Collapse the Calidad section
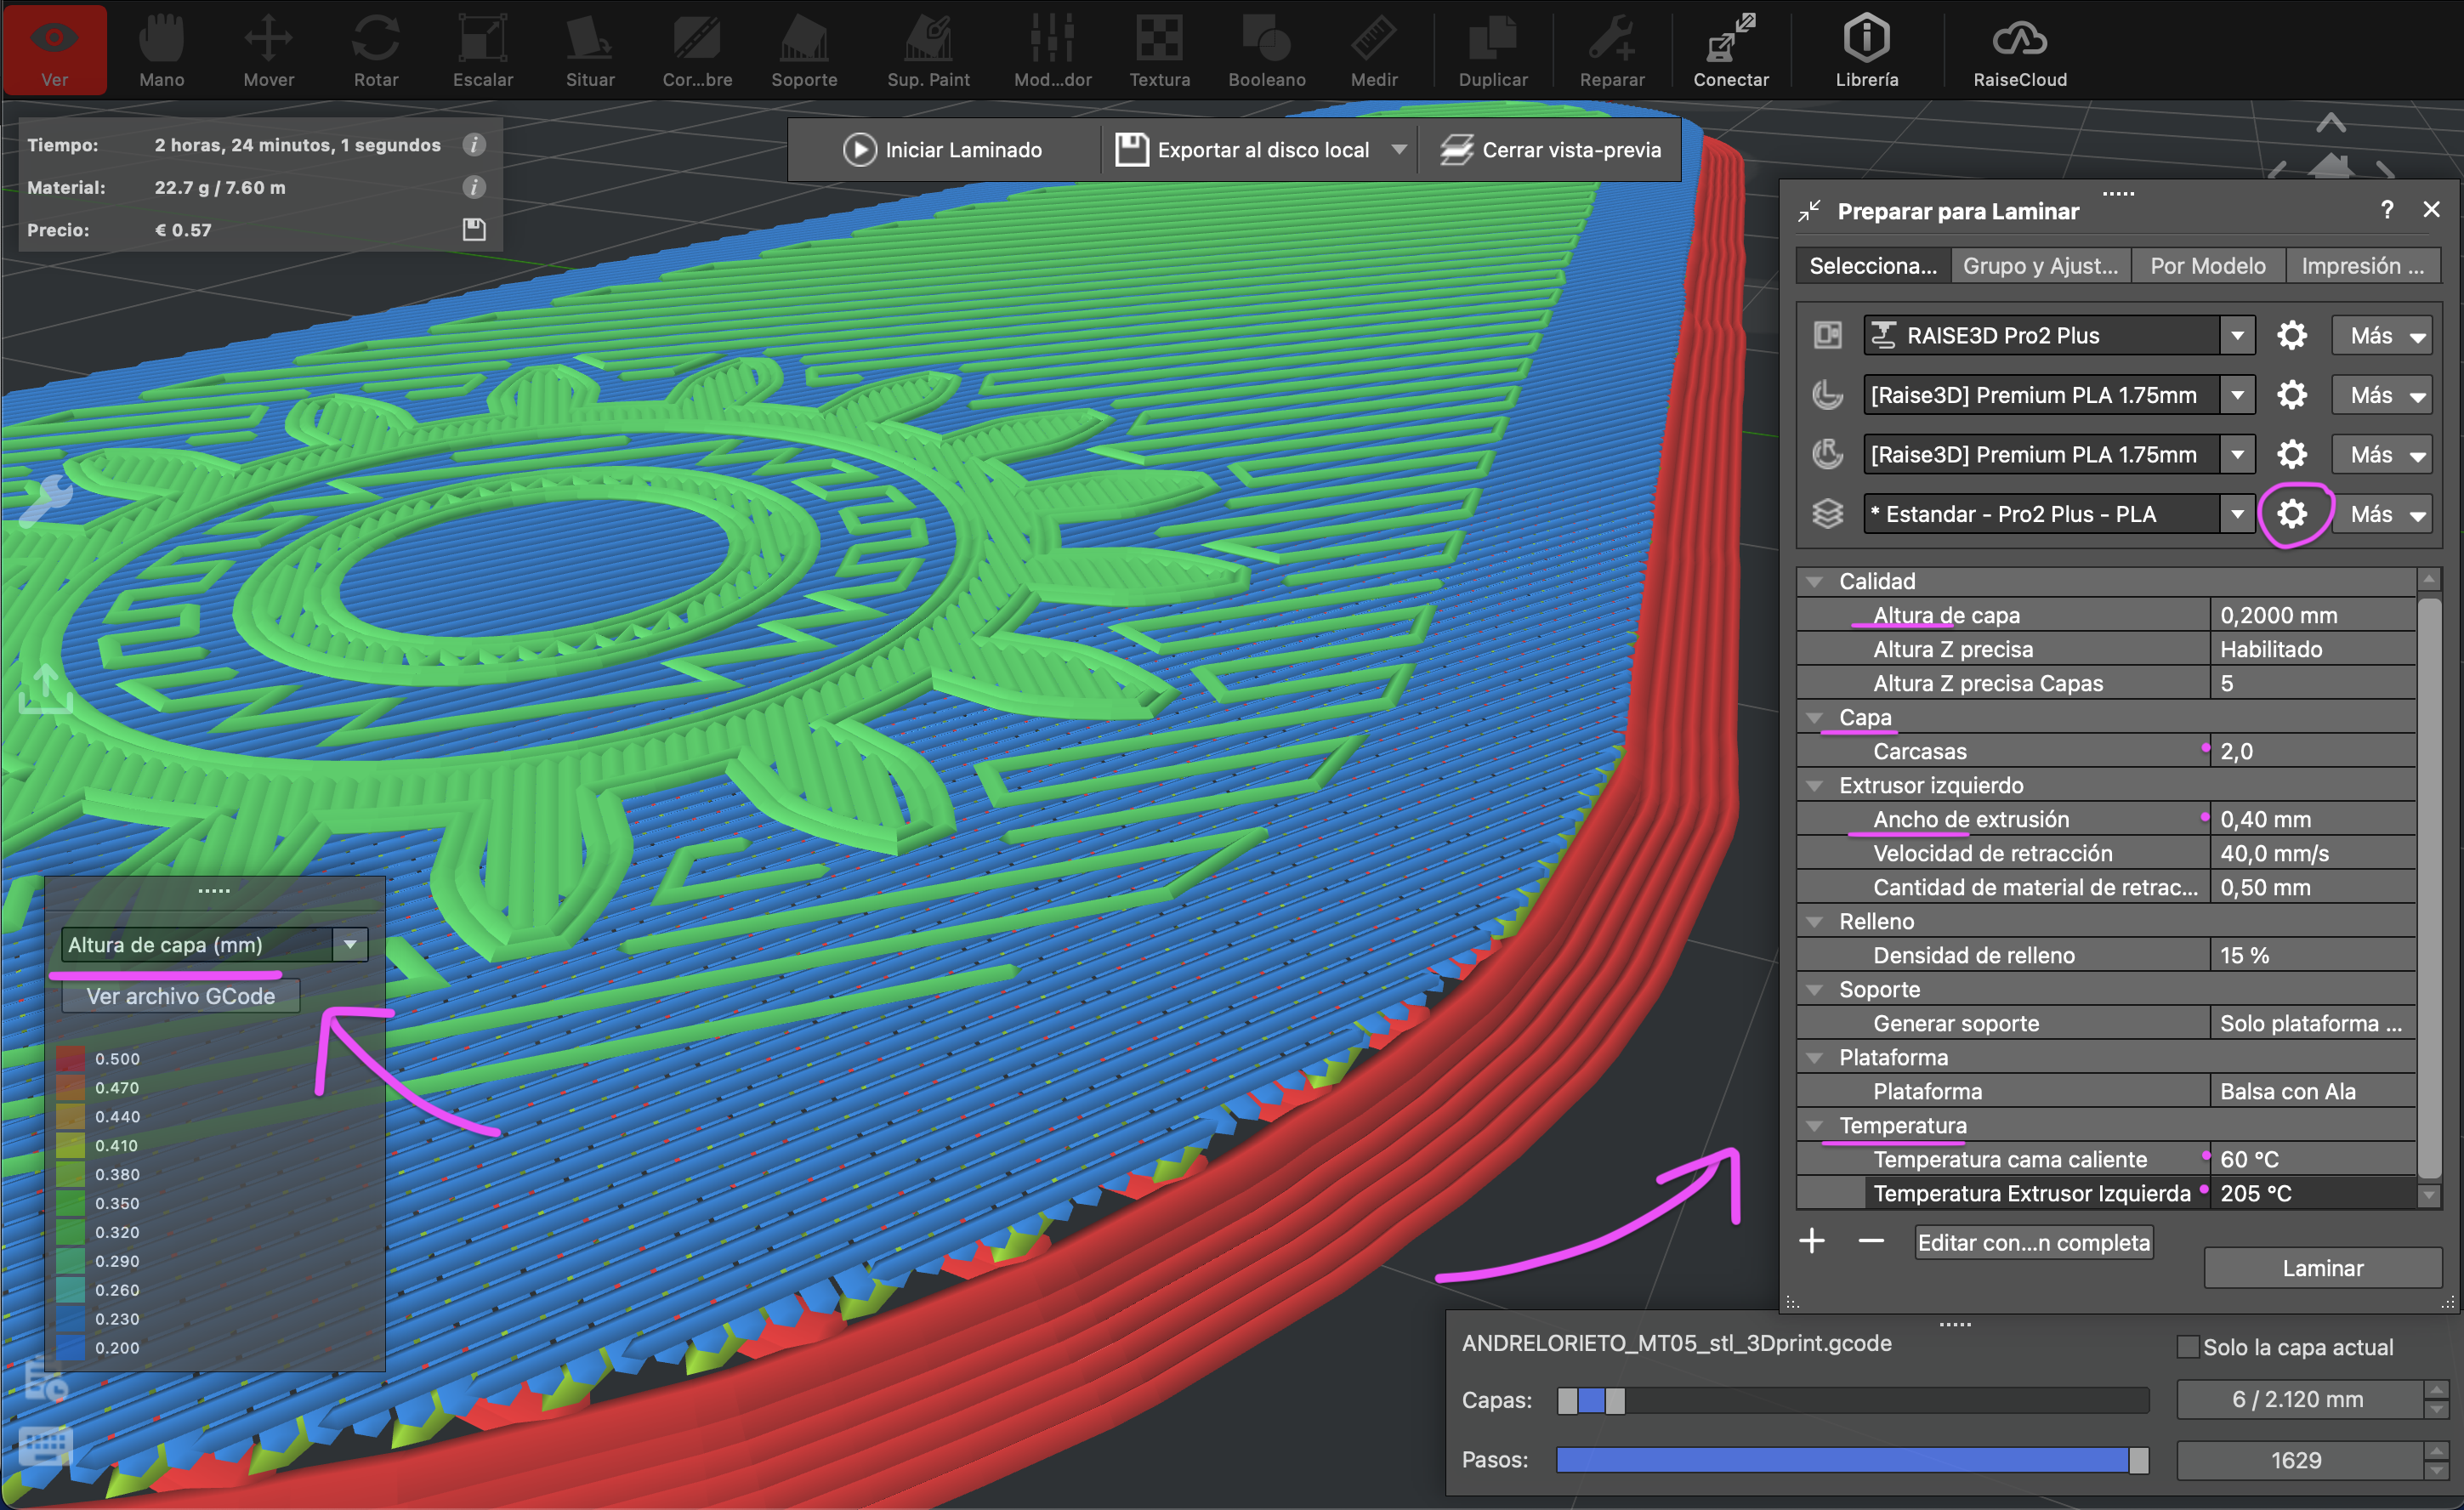Screen dimensions: 2464x1510 pos(1814,582)
